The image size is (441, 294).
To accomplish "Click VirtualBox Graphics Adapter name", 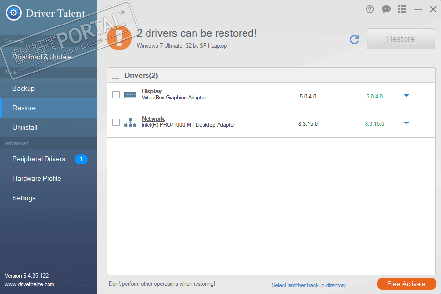I will (x=174, y=98).
